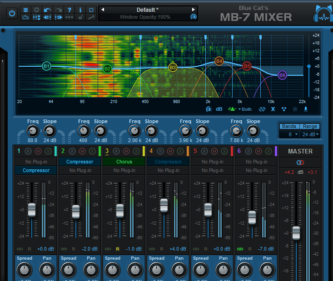Mute band 2 with its M button
Screen dimensions: 333x281
pyautogui.click(x=82, y=151)
